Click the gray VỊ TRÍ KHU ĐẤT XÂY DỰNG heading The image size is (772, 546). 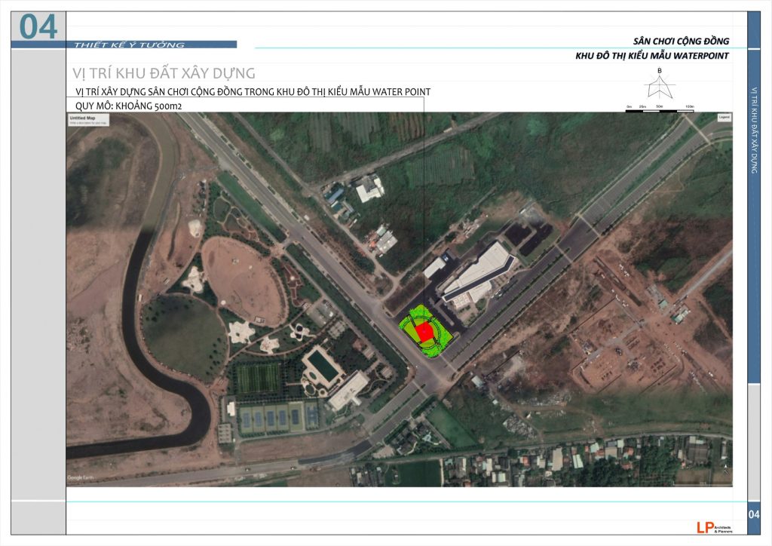[164, 73]
